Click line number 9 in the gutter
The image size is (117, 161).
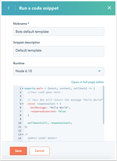point(21,119)
